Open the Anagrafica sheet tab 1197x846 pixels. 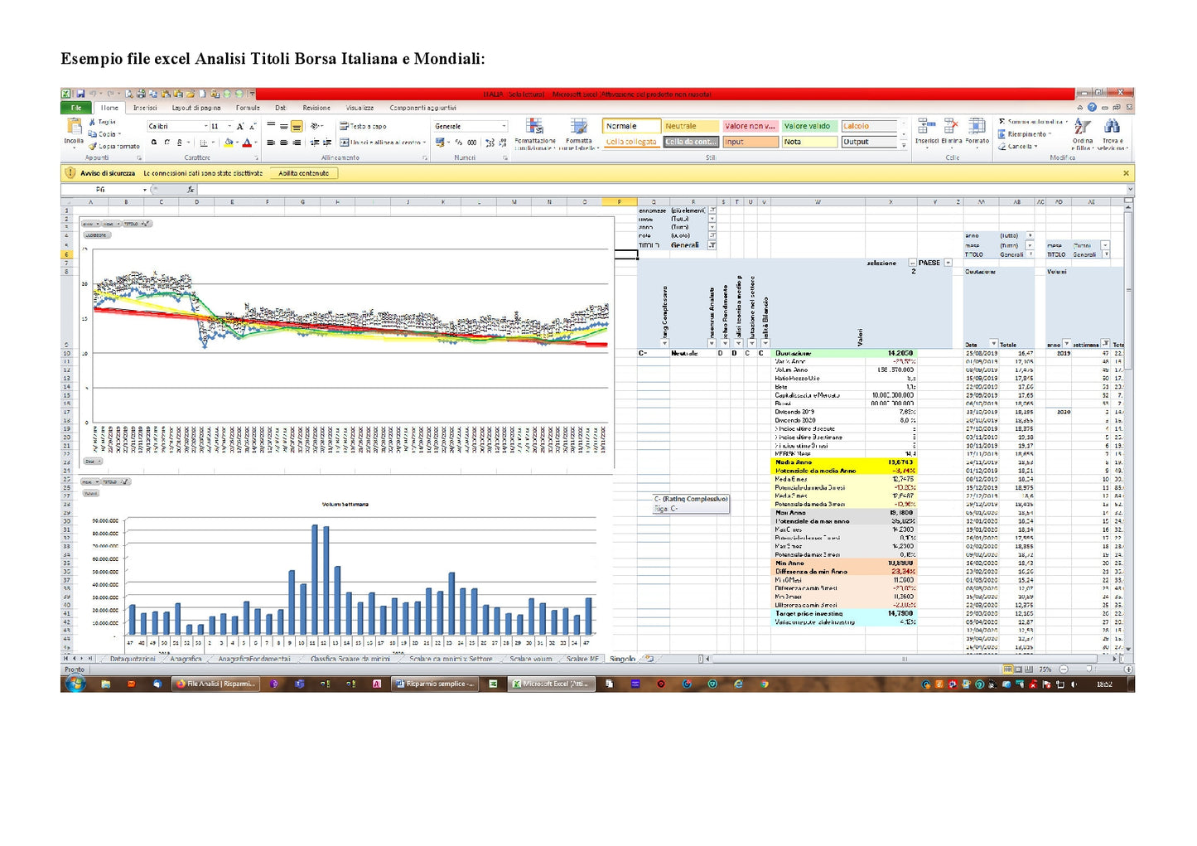click(x=186, y=659)
